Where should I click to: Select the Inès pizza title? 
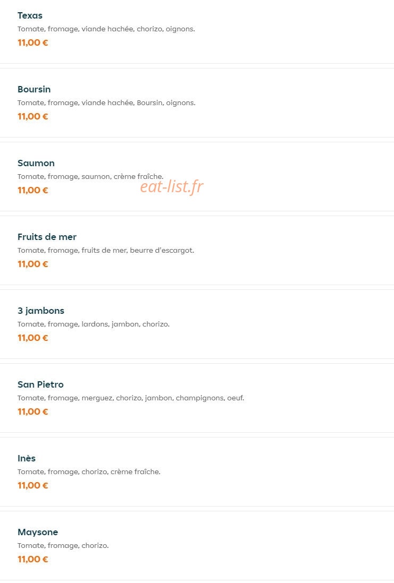(x=27, y=458)
